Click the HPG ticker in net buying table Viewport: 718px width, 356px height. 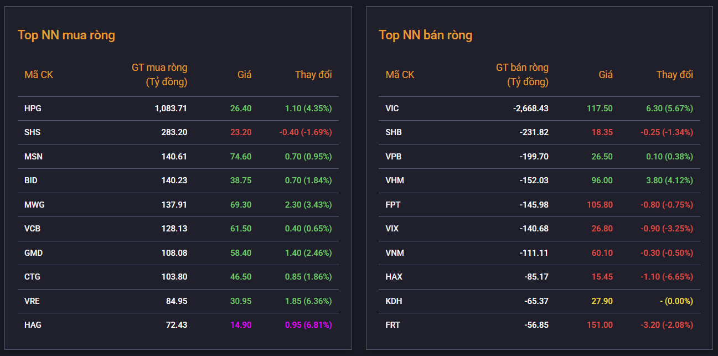click(33, 109)
